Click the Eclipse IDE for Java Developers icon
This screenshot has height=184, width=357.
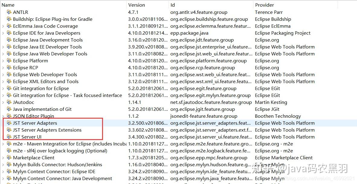(x=9, y=33)
